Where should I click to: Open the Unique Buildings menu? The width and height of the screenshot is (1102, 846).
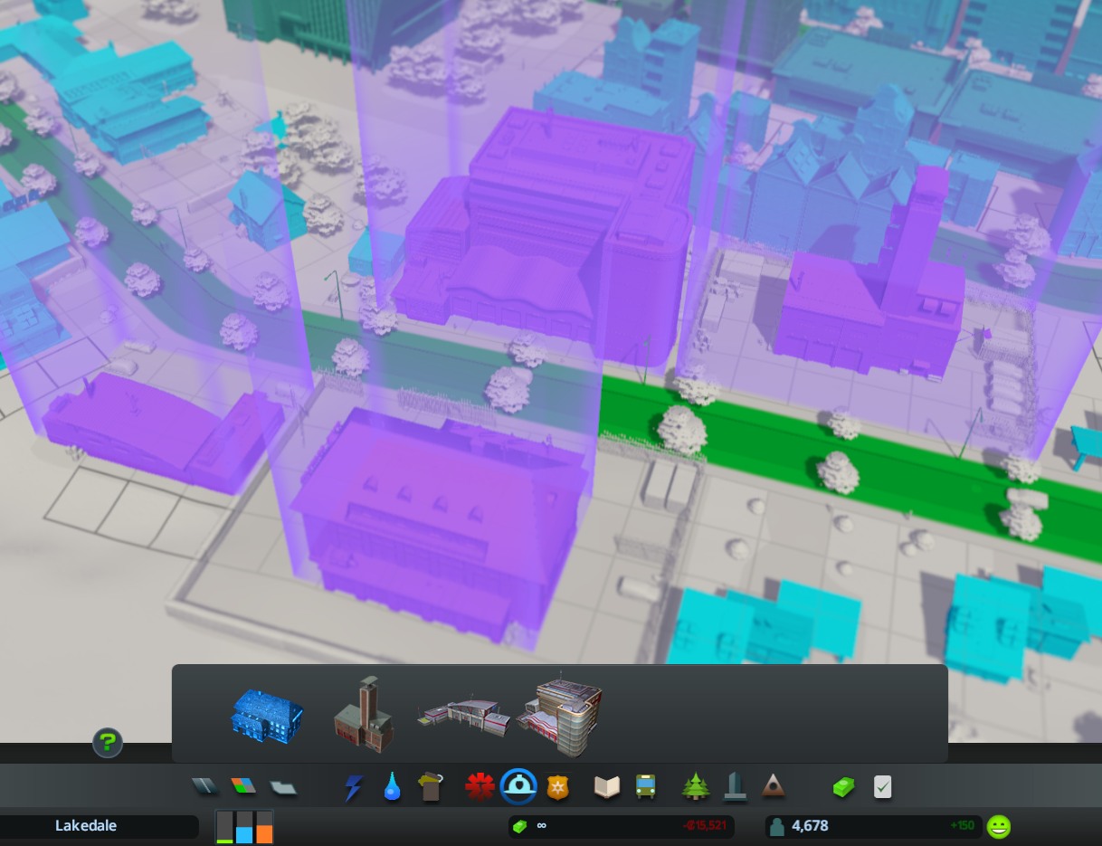(x=735, y=786)
